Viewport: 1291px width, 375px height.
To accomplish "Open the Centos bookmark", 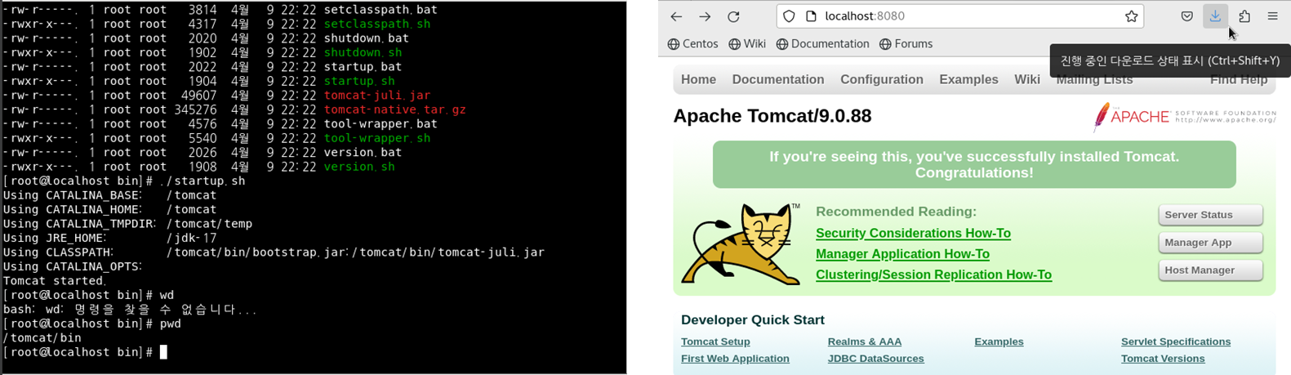I will pyautogui.click(x=692, y=44).
